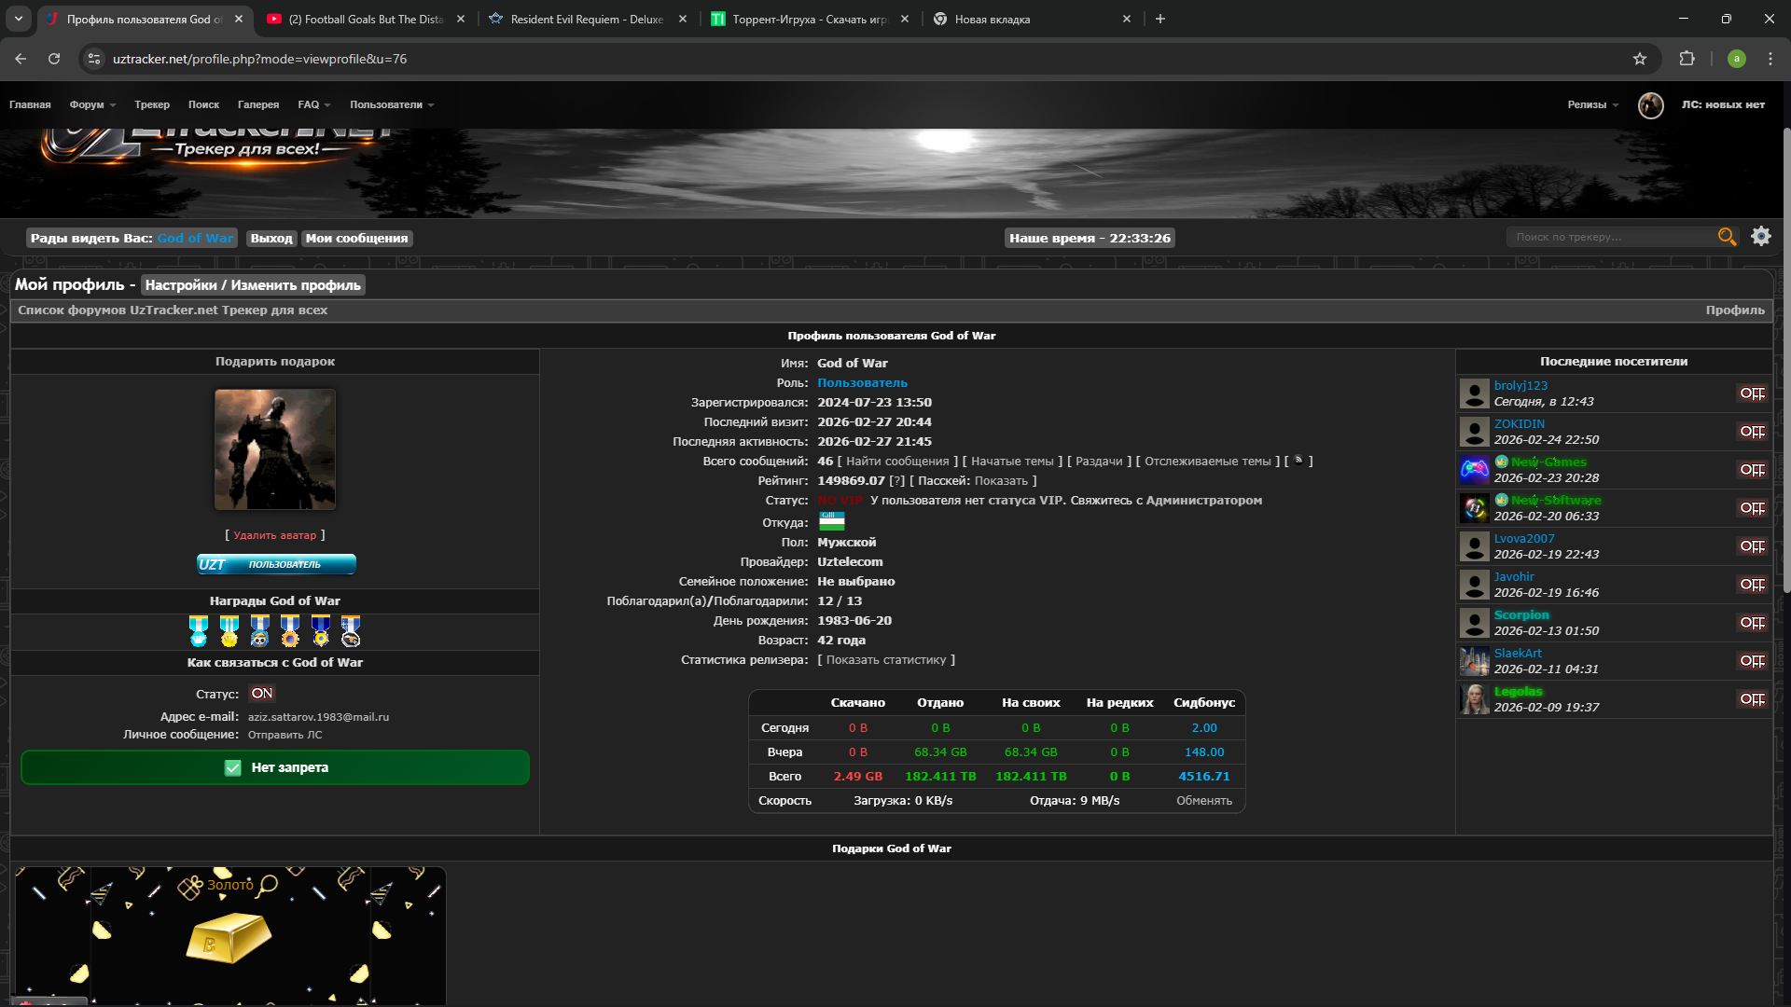Click the Выход logout button

pyautogui.click(x=271, y=239)
